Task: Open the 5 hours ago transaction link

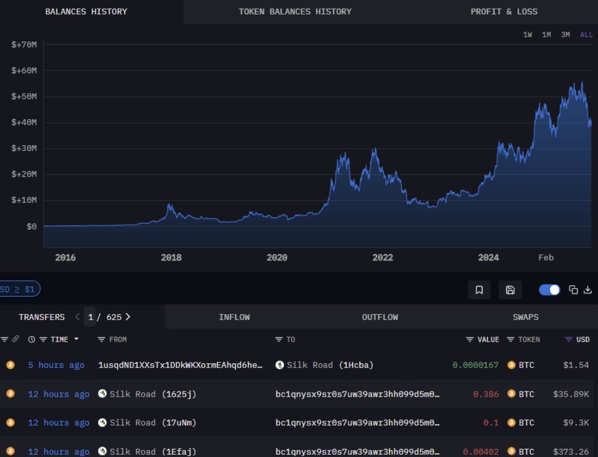Action: point(56,365)
